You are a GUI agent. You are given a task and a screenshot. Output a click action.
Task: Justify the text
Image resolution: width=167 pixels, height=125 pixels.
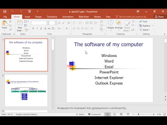tap(86, 28)
